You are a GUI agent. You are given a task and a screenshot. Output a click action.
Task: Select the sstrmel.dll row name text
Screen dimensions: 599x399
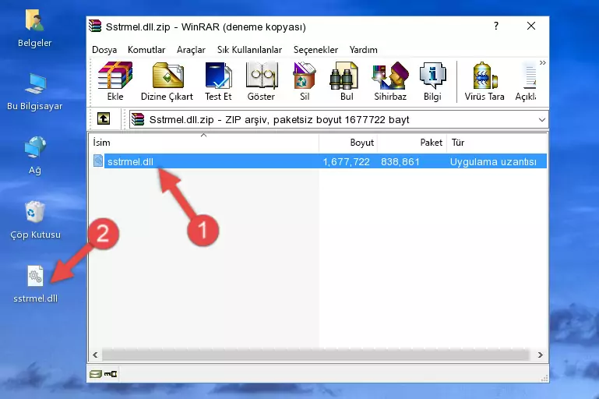coord(130,161)
